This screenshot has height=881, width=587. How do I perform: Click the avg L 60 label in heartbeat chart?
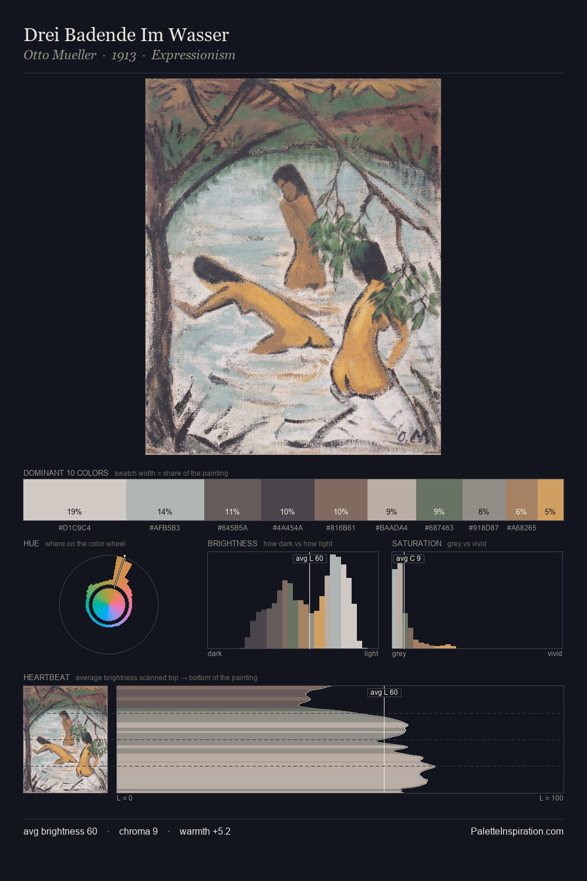pyautogui.click(x=384, y=692)
